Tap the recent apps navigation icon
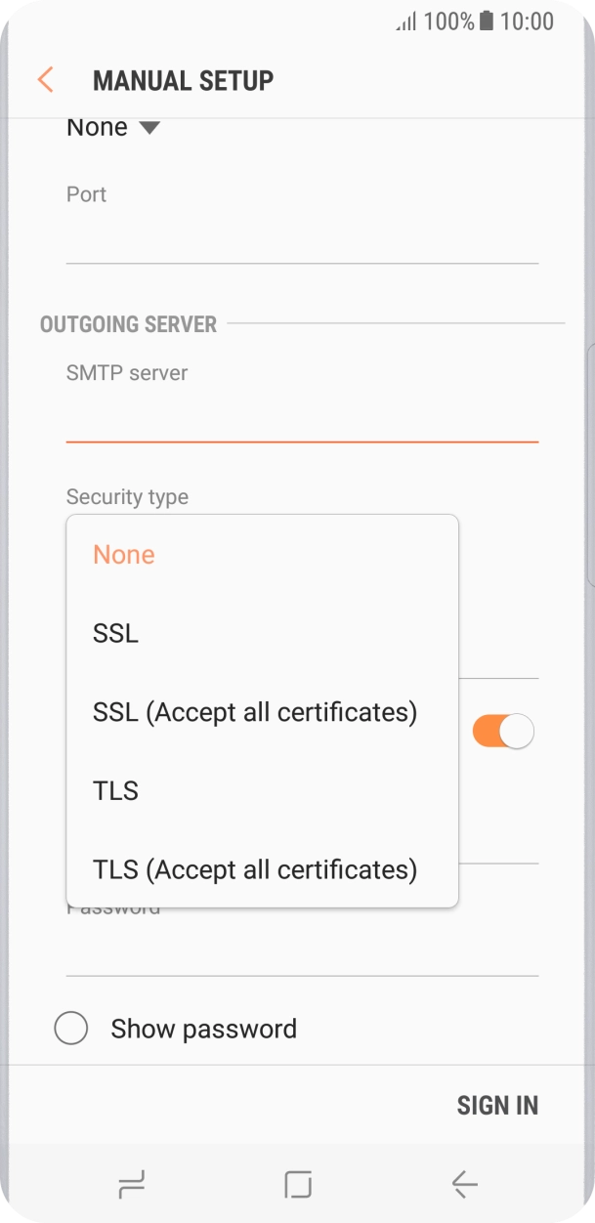595x1223 pixels. click(131, 1185)
